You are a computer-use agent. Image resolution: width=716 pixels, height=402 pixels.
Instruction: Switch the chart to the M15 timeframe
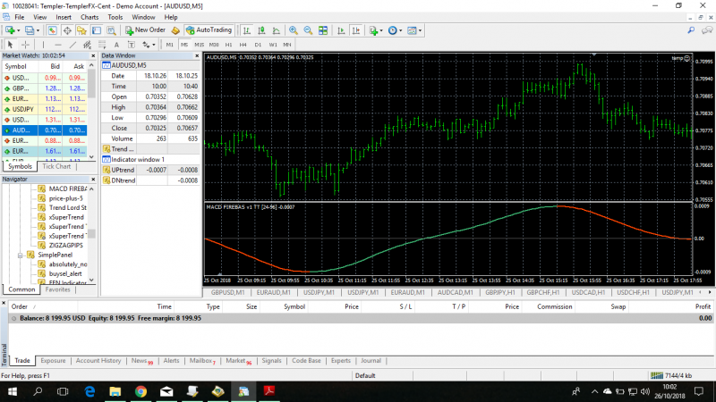click(200, 44)
